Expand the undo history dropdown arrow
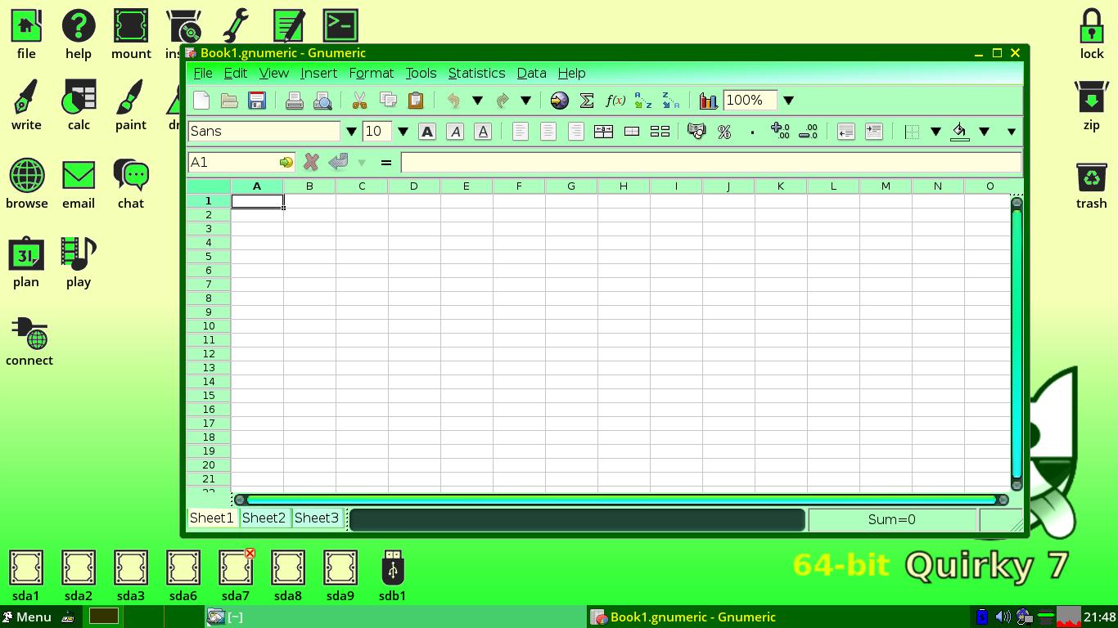Image resolution: width=1118 pixels, height=628 pixels. click(x=477, y=101)
